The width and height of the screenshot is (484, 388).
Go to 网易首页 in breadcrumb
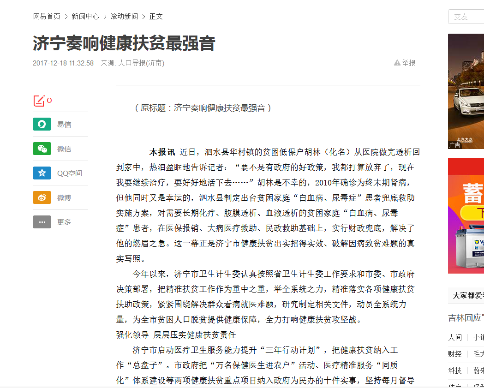[x=47, y=16]
